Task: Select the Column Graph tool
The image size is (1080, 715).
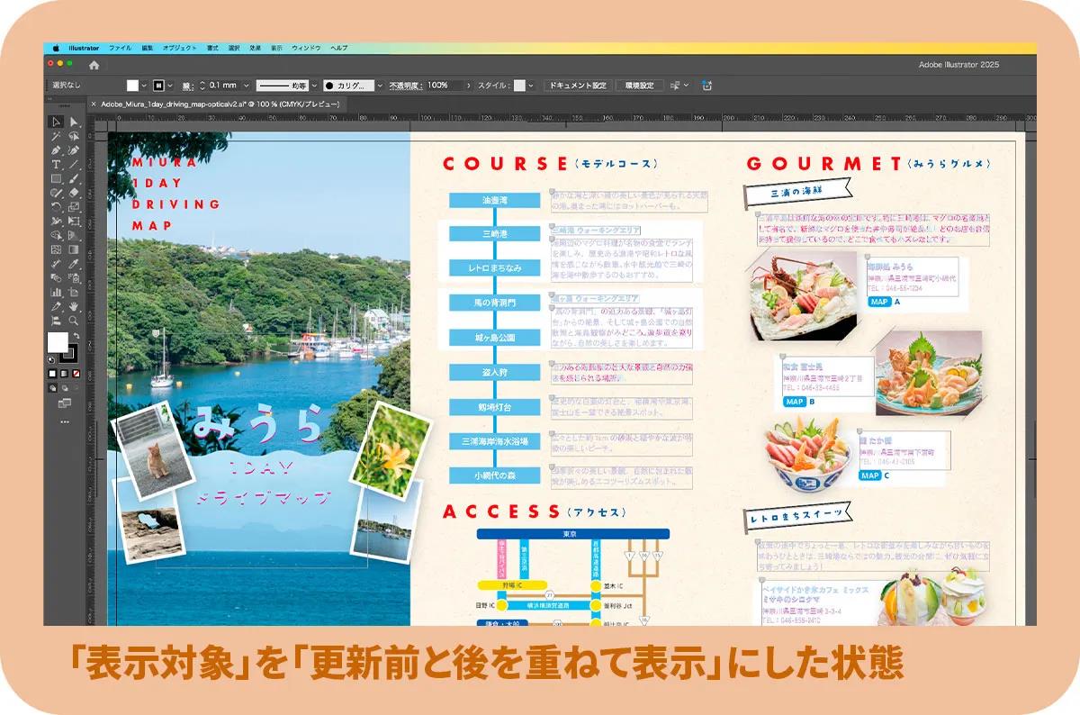Action: pyautogui.click(x=56, y=292)
